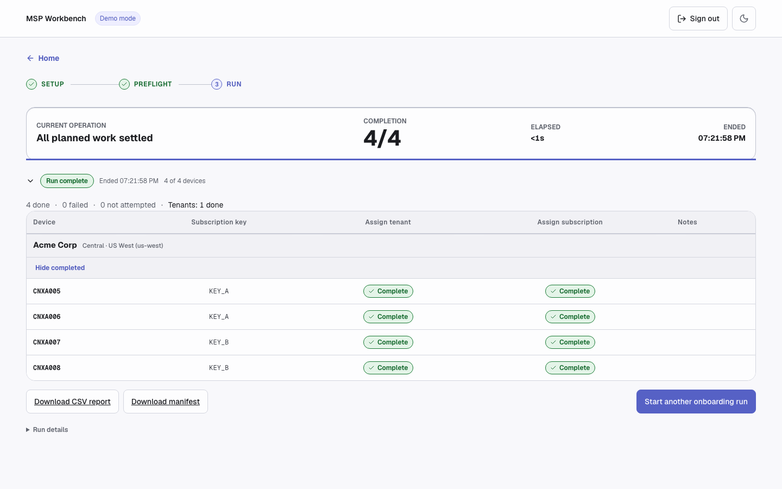Select device CNXA007 in the table
This screenshot has height=489, width=782.
click(47, 342)
